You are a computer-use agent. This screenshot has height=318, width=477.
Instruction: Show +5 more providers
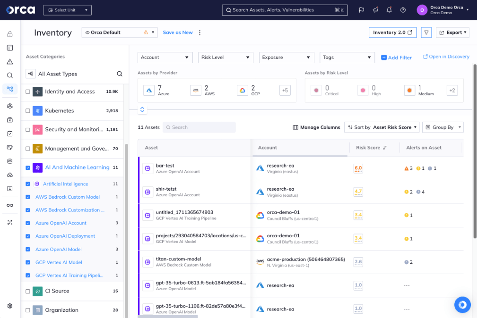click(x=285, y=90)
